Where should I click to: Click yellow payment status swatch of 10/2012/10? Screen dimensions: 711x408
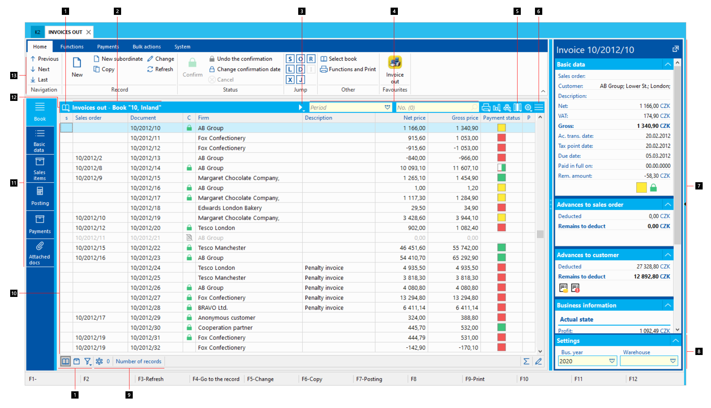point(501,128)
